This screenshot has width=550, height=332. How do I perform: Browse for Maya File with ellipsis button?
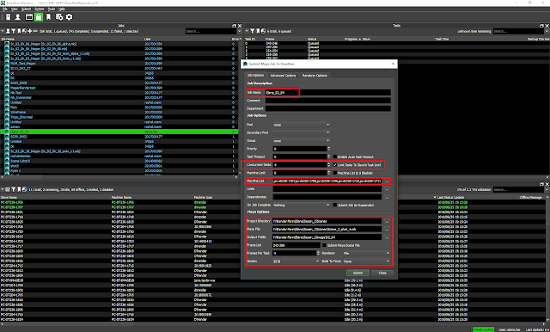[387, 230]
